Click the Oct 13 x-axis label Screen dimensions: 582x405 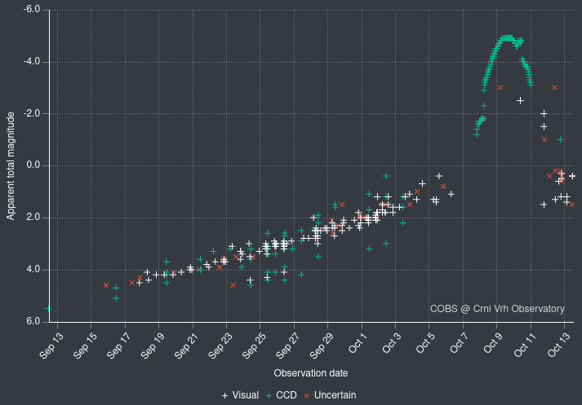point(559,345)
